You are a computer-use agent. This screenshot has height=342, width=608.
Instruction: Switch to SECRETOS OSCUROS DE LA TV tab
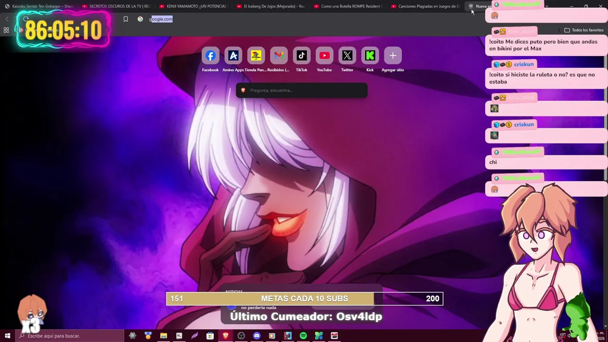116,6
